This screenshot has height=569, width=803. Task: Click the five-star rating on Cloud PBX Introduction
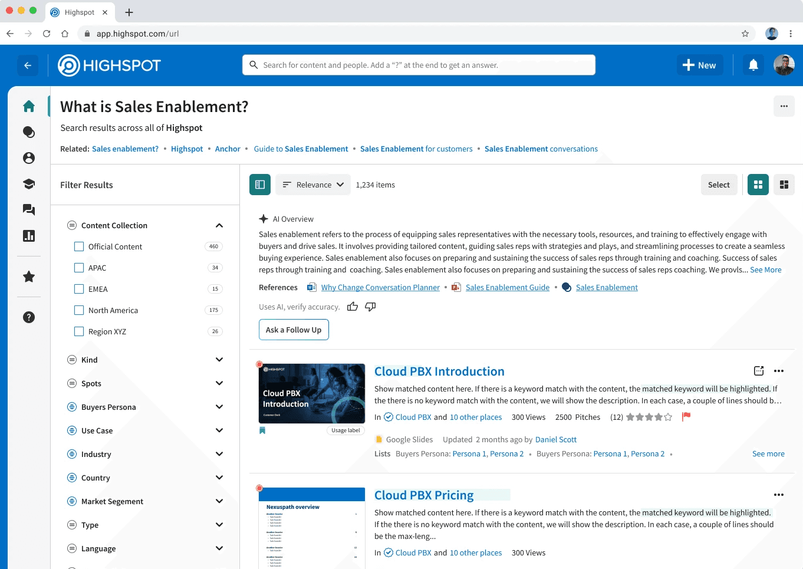(649, 417)
